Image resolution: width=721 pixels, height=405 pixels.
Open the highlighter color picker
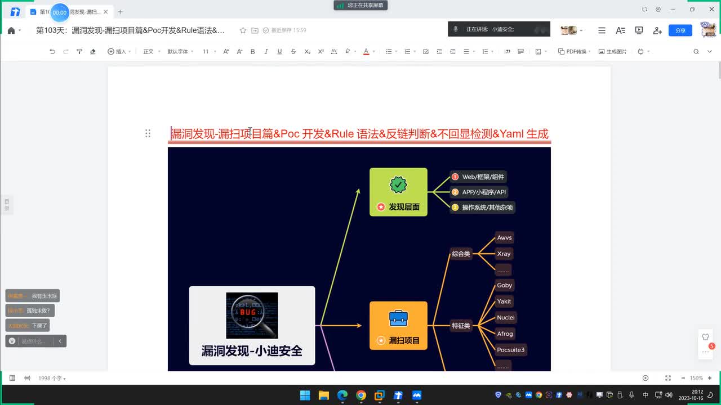[x=349, y=51]
